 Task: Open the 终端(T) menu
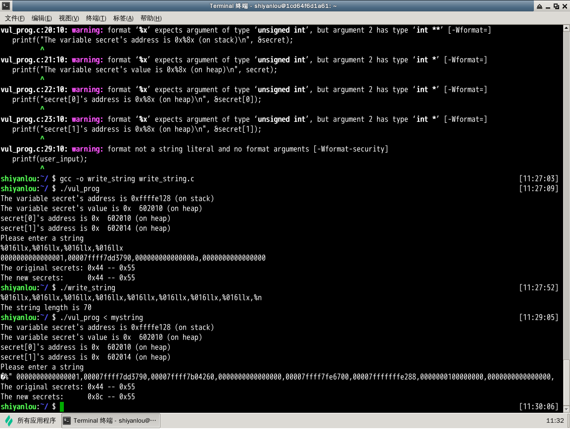tap(96, 18)
